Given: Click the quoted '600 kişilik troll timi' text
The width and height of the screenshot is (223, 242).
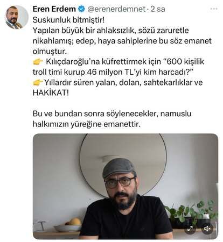Looking at the screenshot, I should click(119, 67).
